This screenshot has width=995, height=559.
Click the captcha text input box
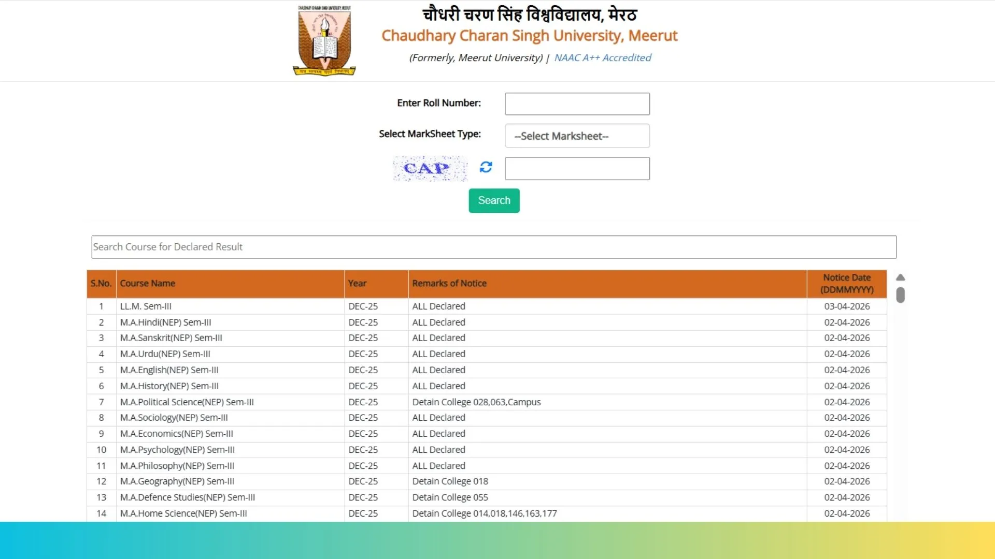[x=577, y=169]
